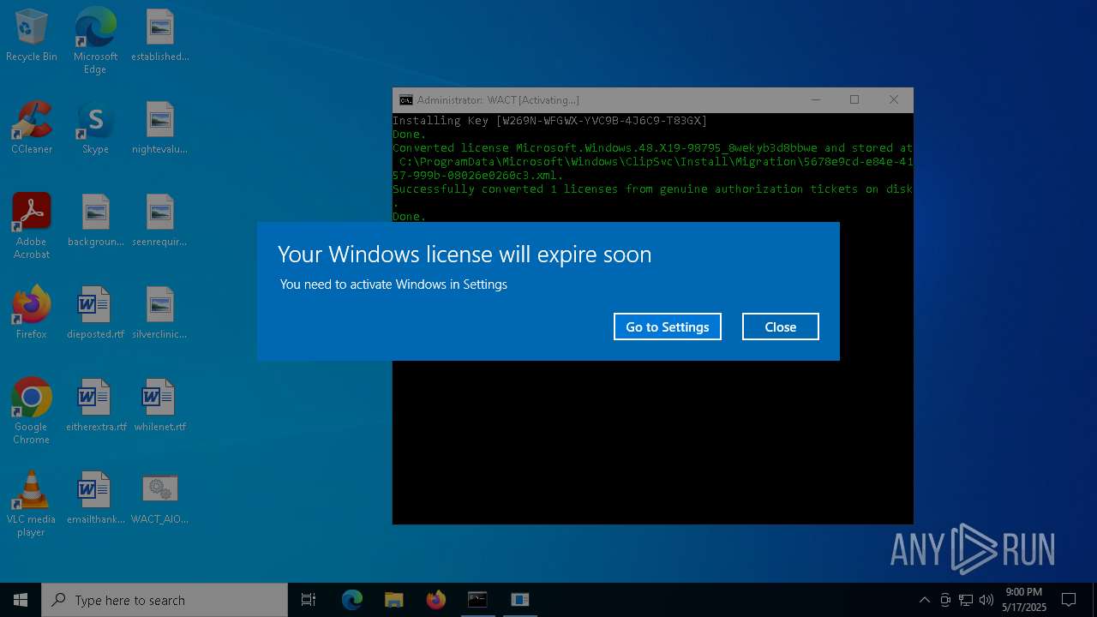
Task: Select the established... image file icon
Action: pyautogui.click(x=159, y=35)
